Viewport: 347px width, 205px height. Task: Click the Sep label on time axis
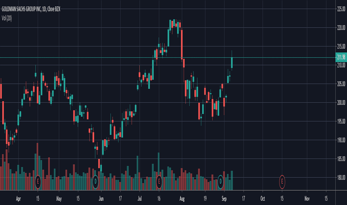coord(224,199)
